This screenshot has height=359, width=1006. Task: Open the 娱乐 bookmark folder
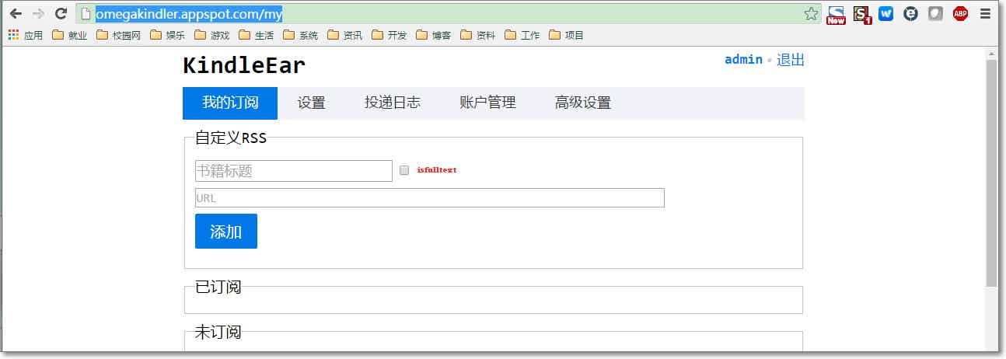tap(167, 35)
